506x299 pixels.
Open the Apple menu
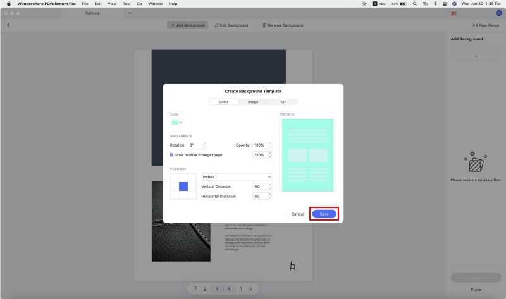click(9, 4)
